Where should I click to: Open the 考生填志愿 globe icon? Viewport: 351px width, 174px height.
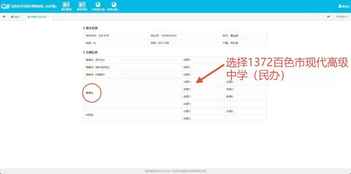click(98, 6)
